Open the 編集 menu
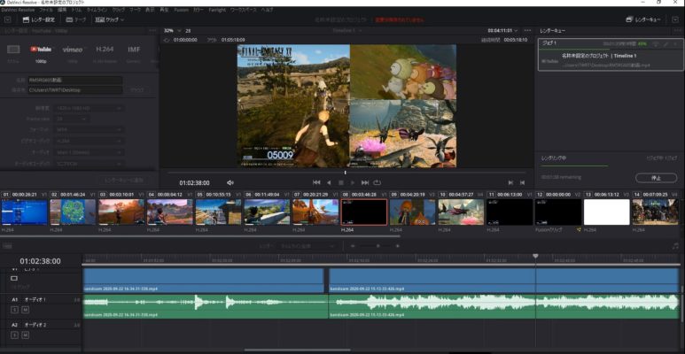Image resolution: width=685 pixels, height=354 pixels. click(62, 10)
